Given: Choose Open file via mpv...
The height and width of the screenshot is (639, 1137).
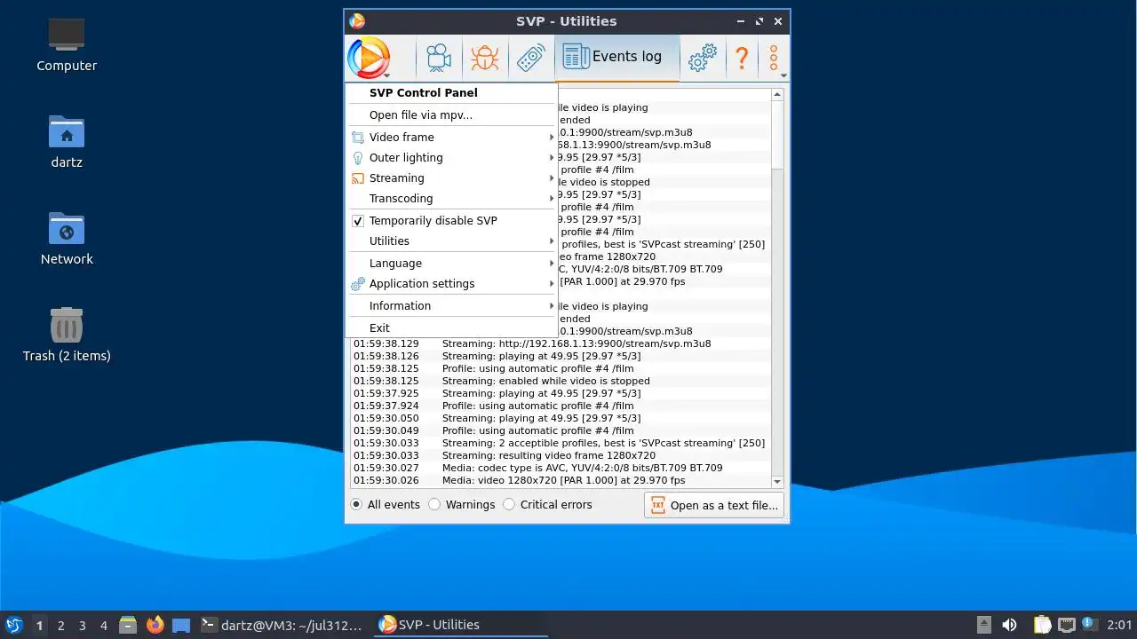Looking at the screenshot, I should tap(451, 115).
